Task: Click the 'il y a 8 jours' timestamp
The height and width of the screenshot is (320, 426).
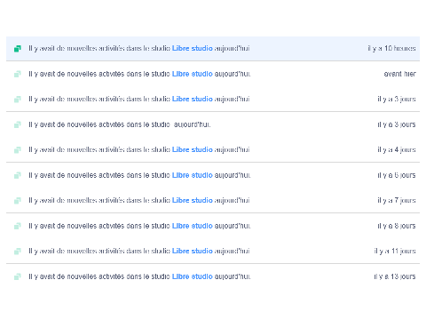Action: click(397, 226)
